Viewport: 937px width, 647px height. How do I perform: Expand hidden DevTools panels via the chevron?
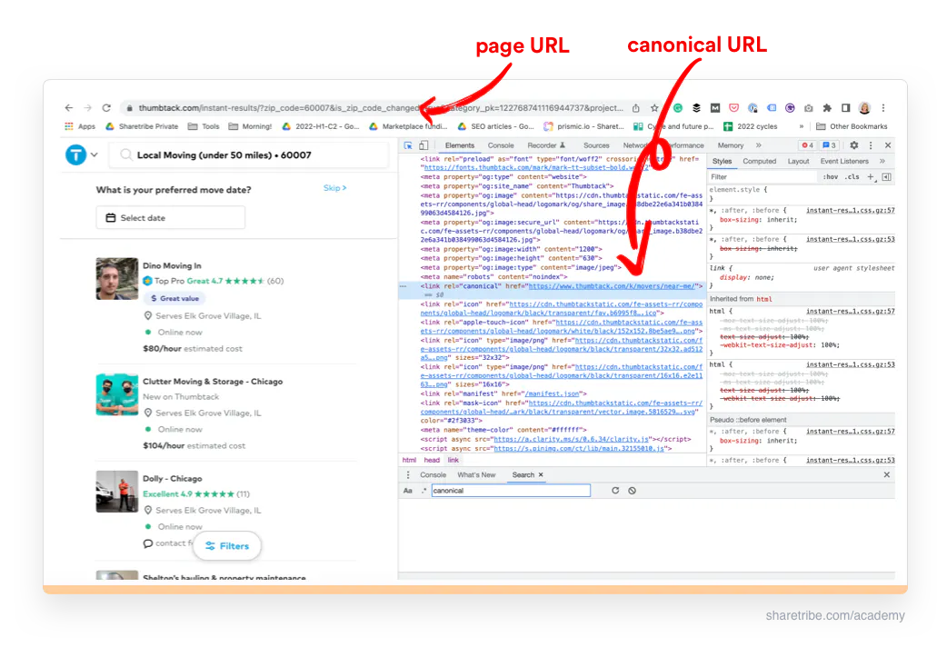[x=758, y=144]
